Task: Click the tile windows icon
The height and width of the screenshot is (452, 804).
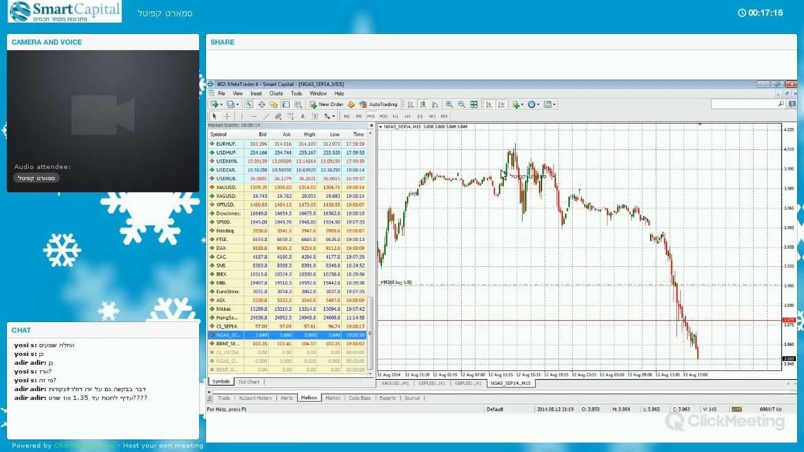Action: click(x=474, y=104)
